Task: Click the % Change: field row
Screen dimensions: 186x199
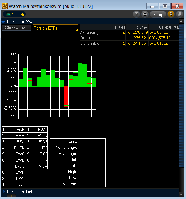Action: [78, 154]
